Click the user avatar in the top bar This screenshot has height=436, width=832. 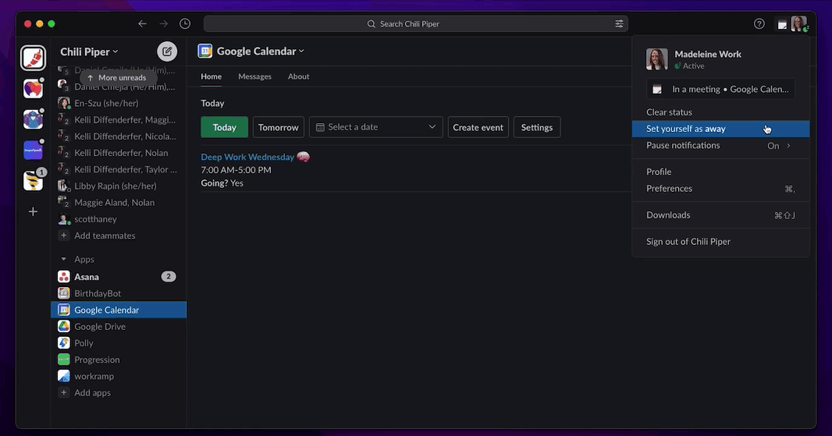point(798,24)
